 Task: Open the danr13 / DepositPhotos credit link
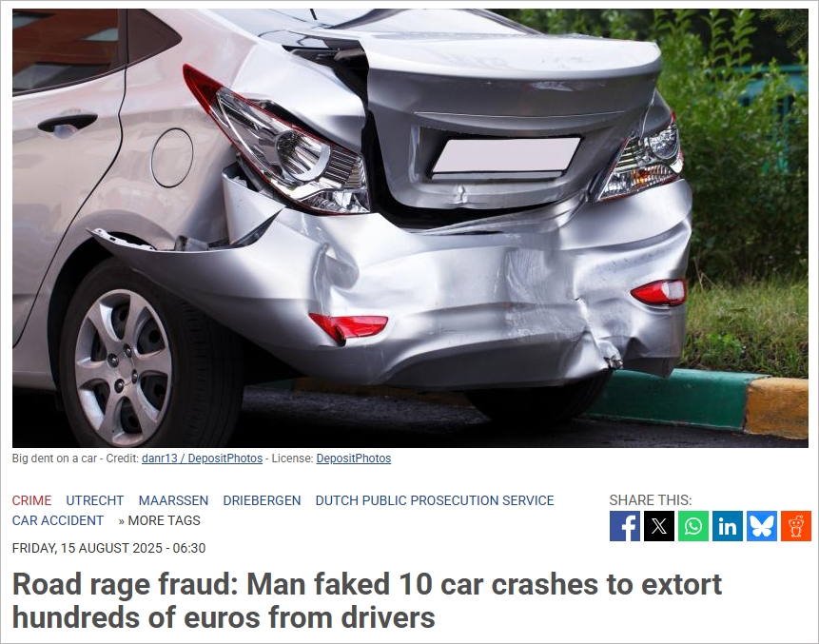click(x=203, y=459)
